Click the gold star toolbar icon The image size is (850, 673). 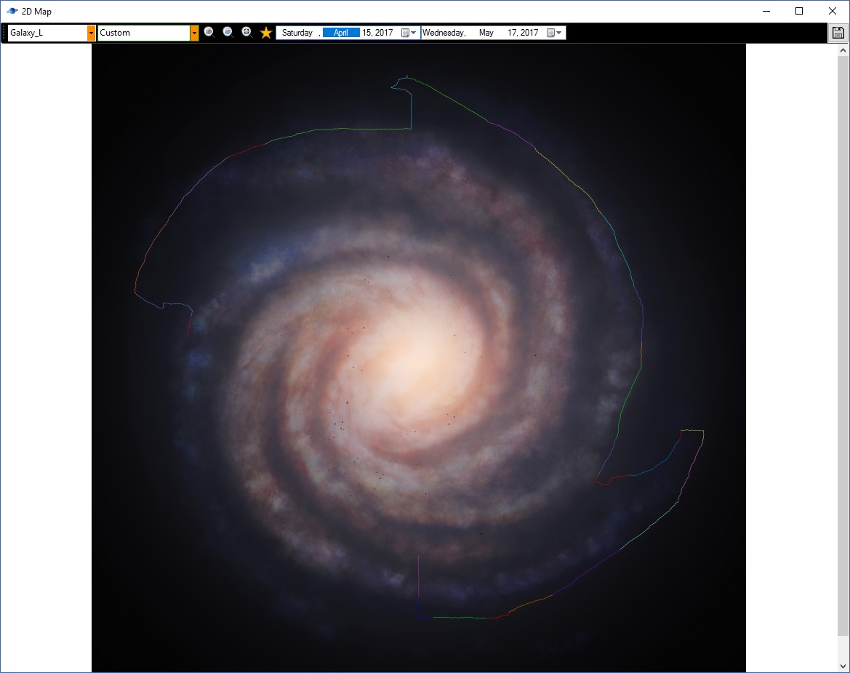pos(265,33)
